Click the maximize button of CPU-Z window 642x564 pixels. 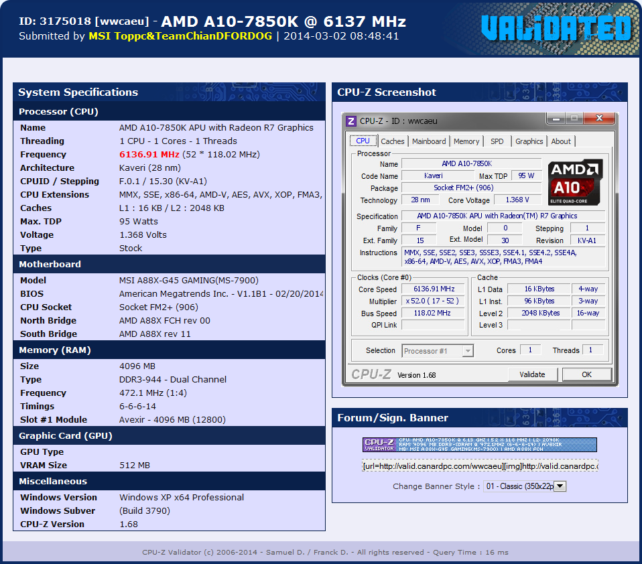point(574,119)
